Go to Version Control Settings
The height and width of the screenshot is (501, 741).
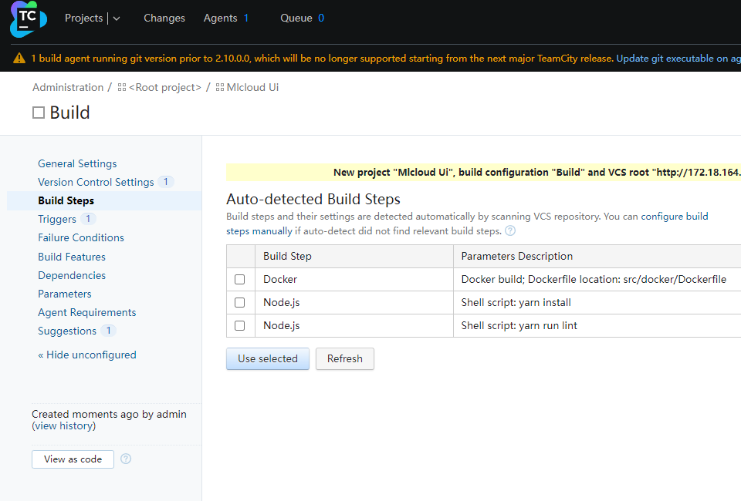point(96,182)
